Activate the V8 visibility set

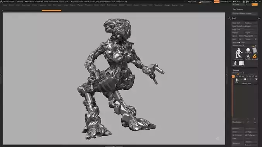point(256,77)
